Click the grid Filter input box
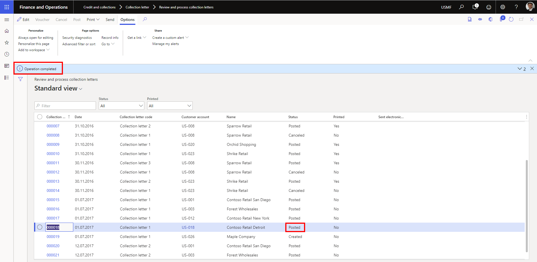537x262 pixels. click(65, 106)
